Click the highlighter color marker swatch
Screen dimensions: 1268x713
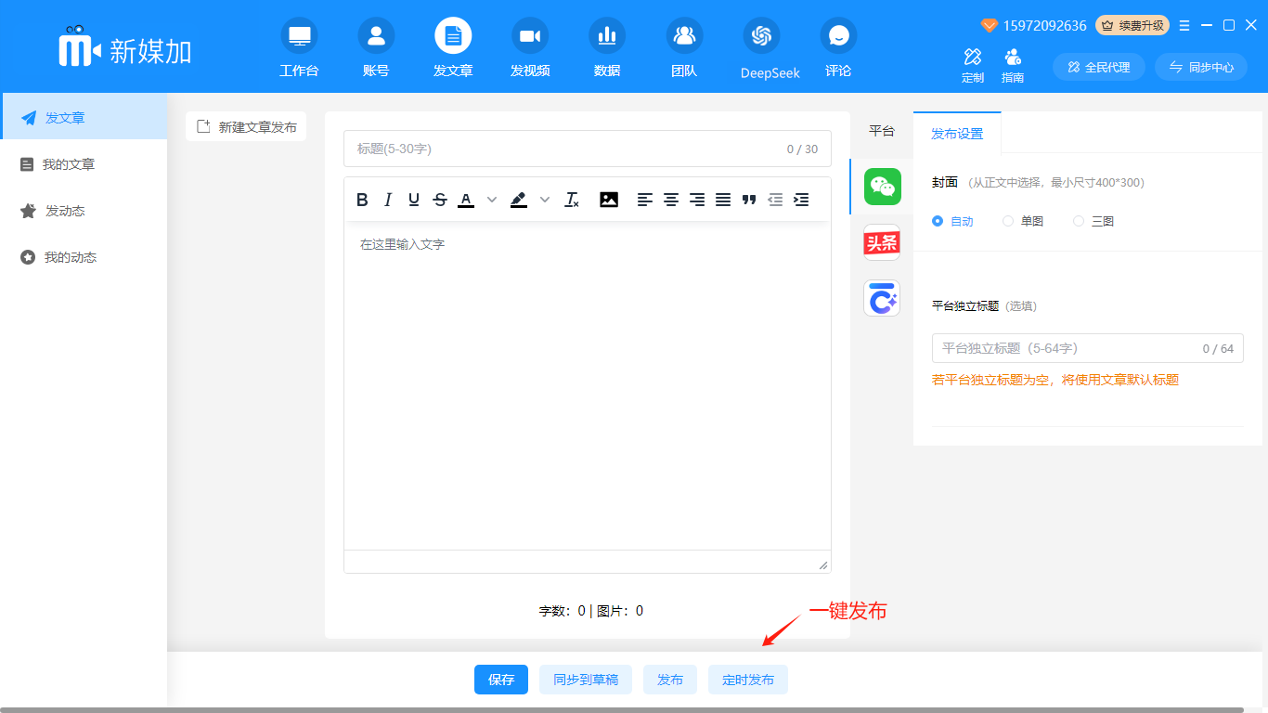click(x=519, y=200)
